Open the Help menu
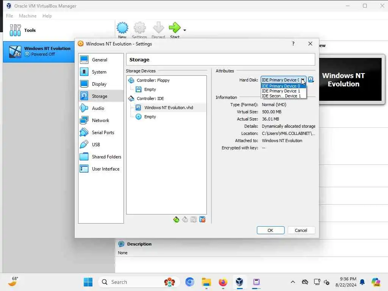The image size is (388, 291). click(47, 16)
